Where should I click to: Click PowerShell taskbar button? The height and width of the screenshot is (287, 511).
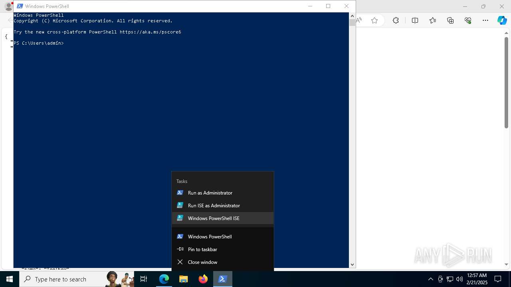223,279
